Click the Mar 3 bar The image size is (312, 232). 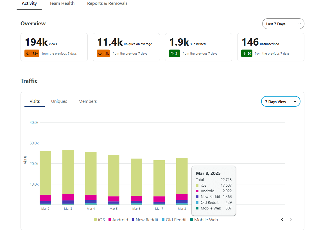(x=68, y=177)
